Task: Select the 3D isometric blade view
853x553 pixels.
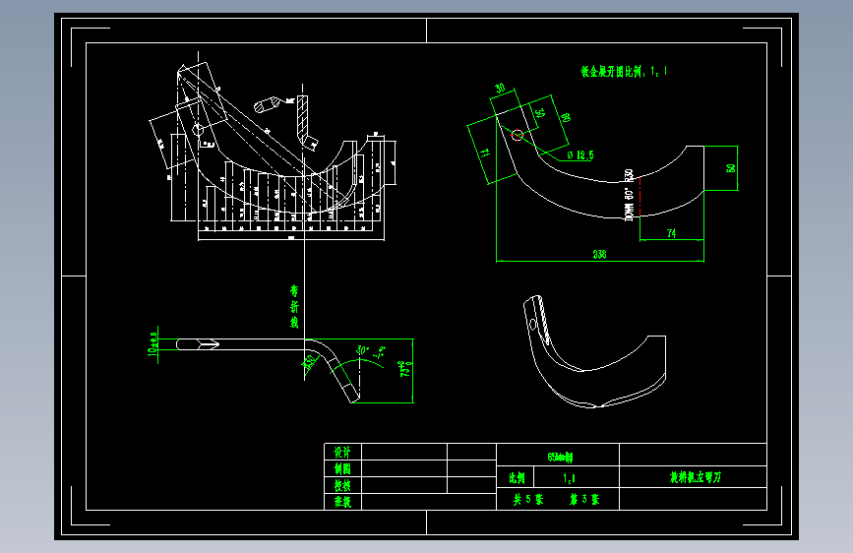Action: click(594, 351)
